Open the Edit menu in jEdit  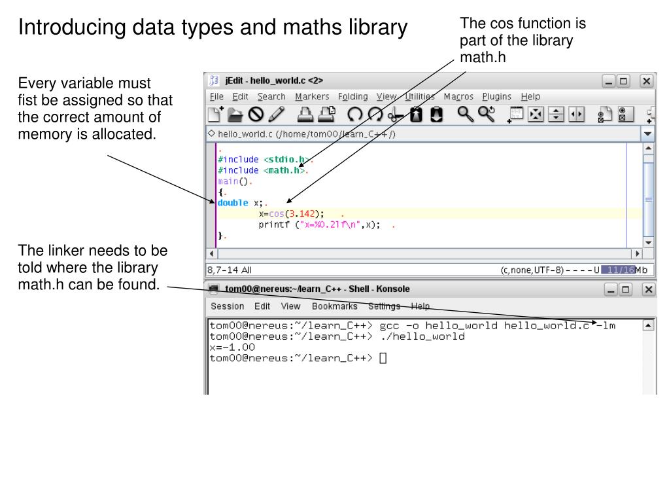[x=240, y=96]
